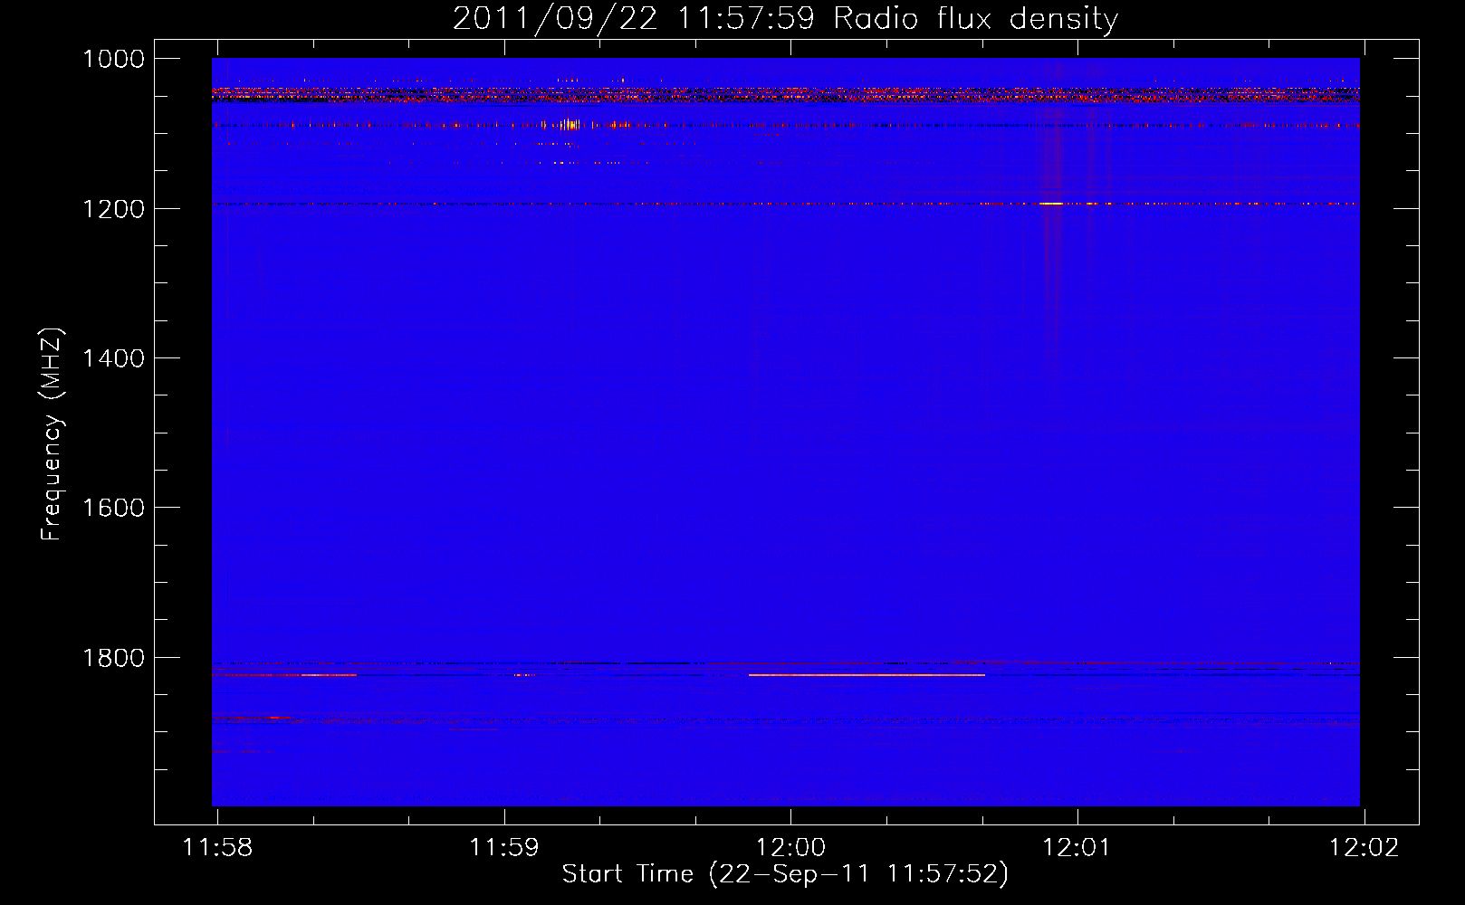Click the long orange emission line near 1820 MHz
Viewport: 1465px width, 905px height.
[x=867, y=675]
